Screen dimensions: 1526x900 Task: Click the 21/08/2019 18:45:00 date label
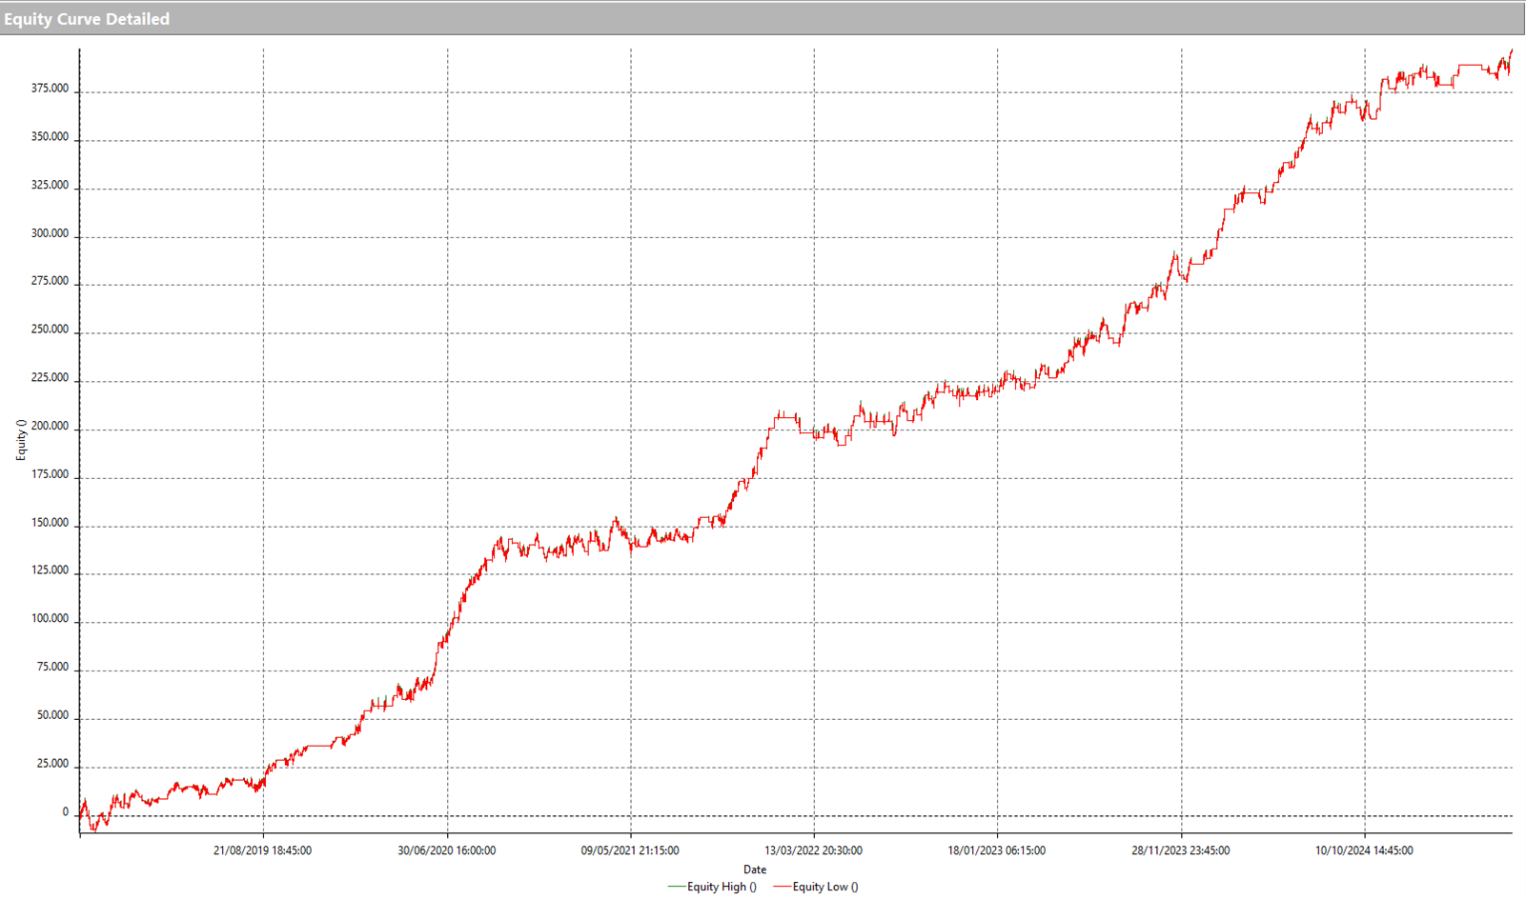point(262,850)
